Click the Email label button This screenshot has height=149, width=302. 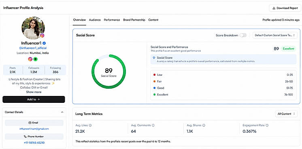[x=34, y=123]
